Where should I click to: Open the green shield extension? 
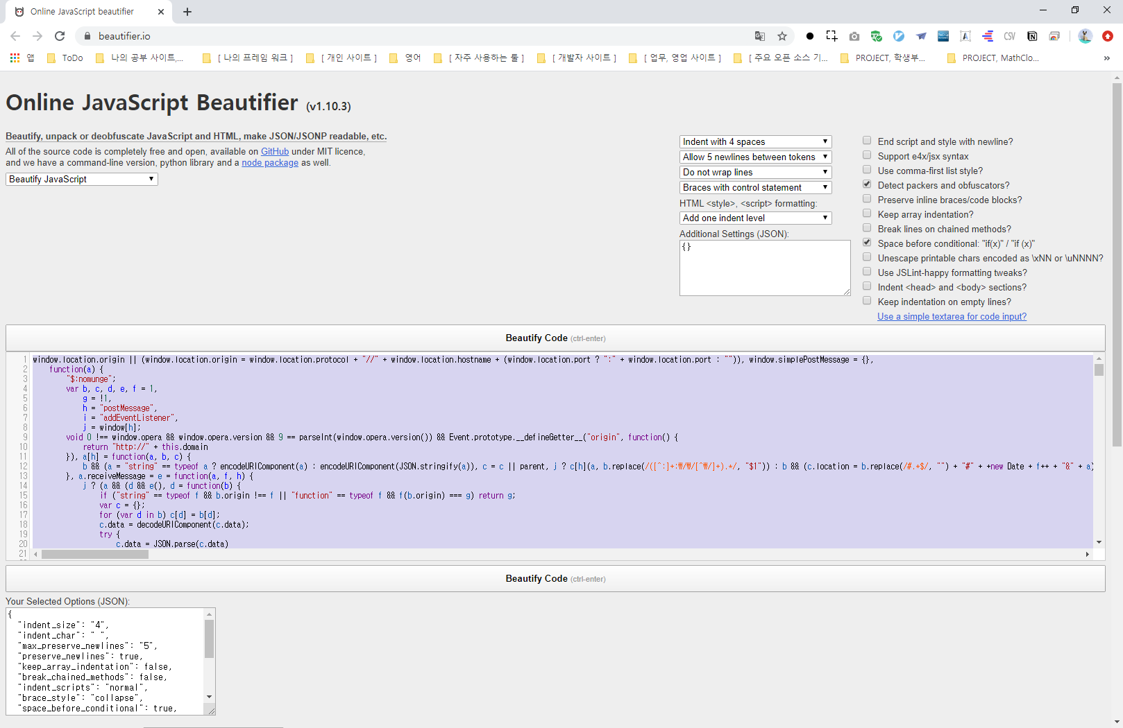coord(877,36)
